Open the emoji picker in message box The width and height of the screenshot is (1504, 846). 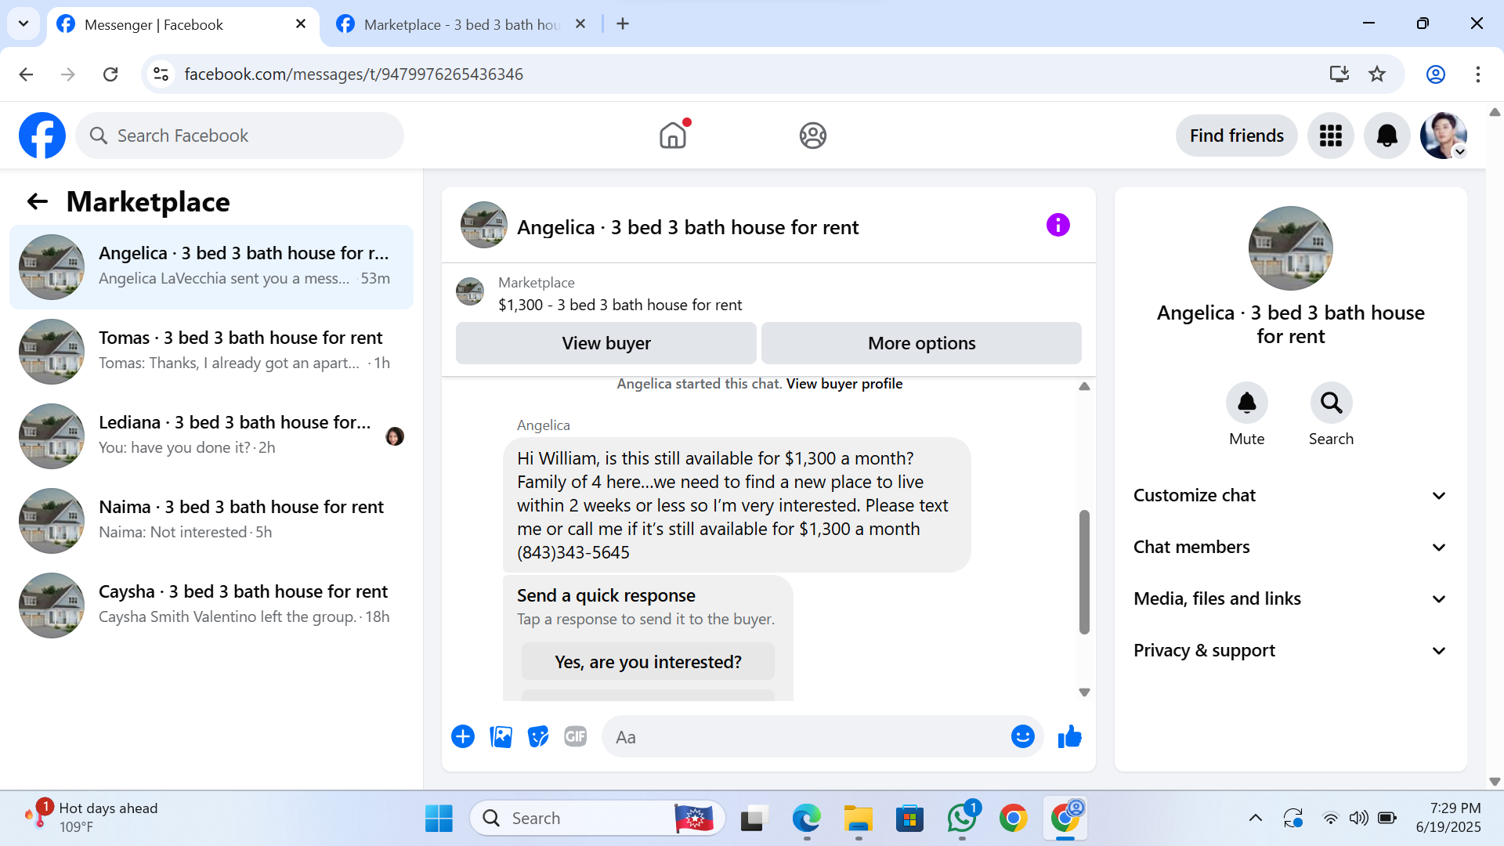[1023, 737]
